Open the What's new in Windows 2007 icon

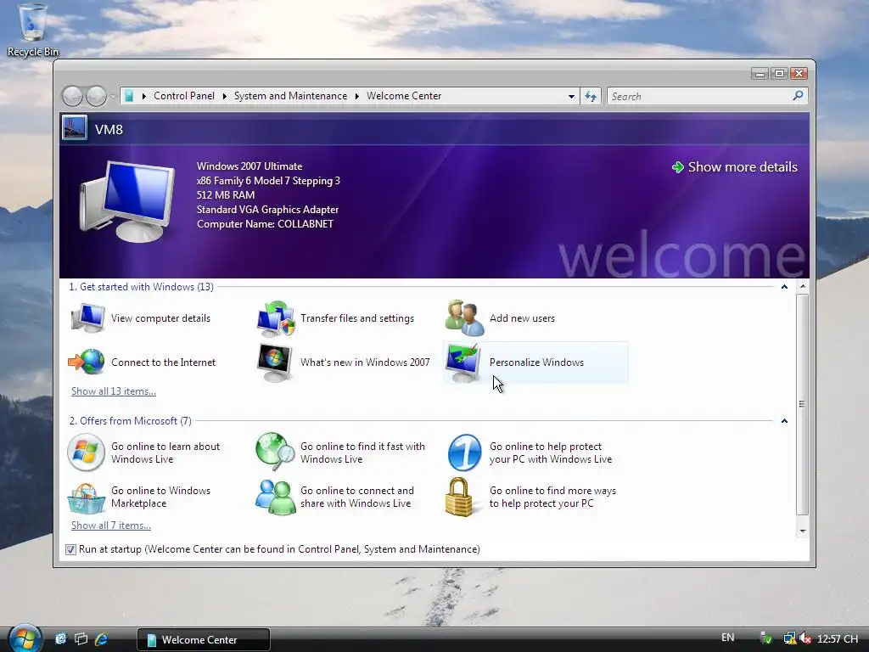[x=275, y=363]
